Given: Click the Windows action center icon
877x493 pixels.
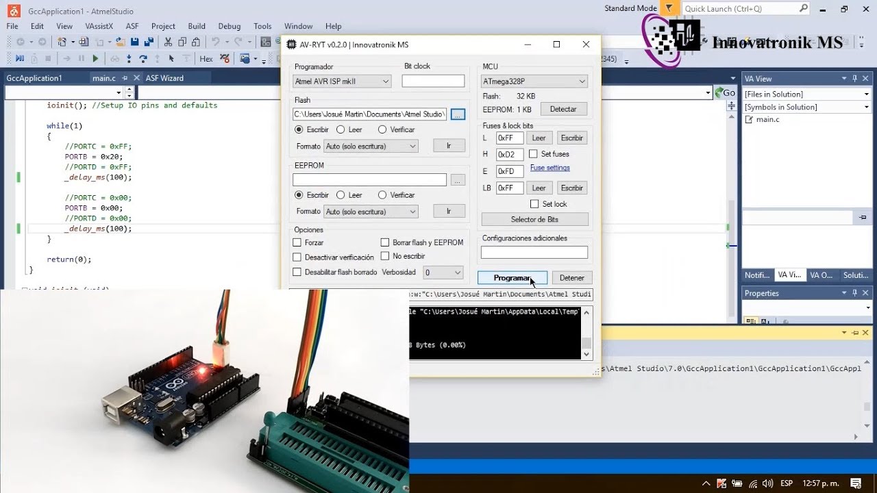Looking at the screenshot, I should 856,483.
